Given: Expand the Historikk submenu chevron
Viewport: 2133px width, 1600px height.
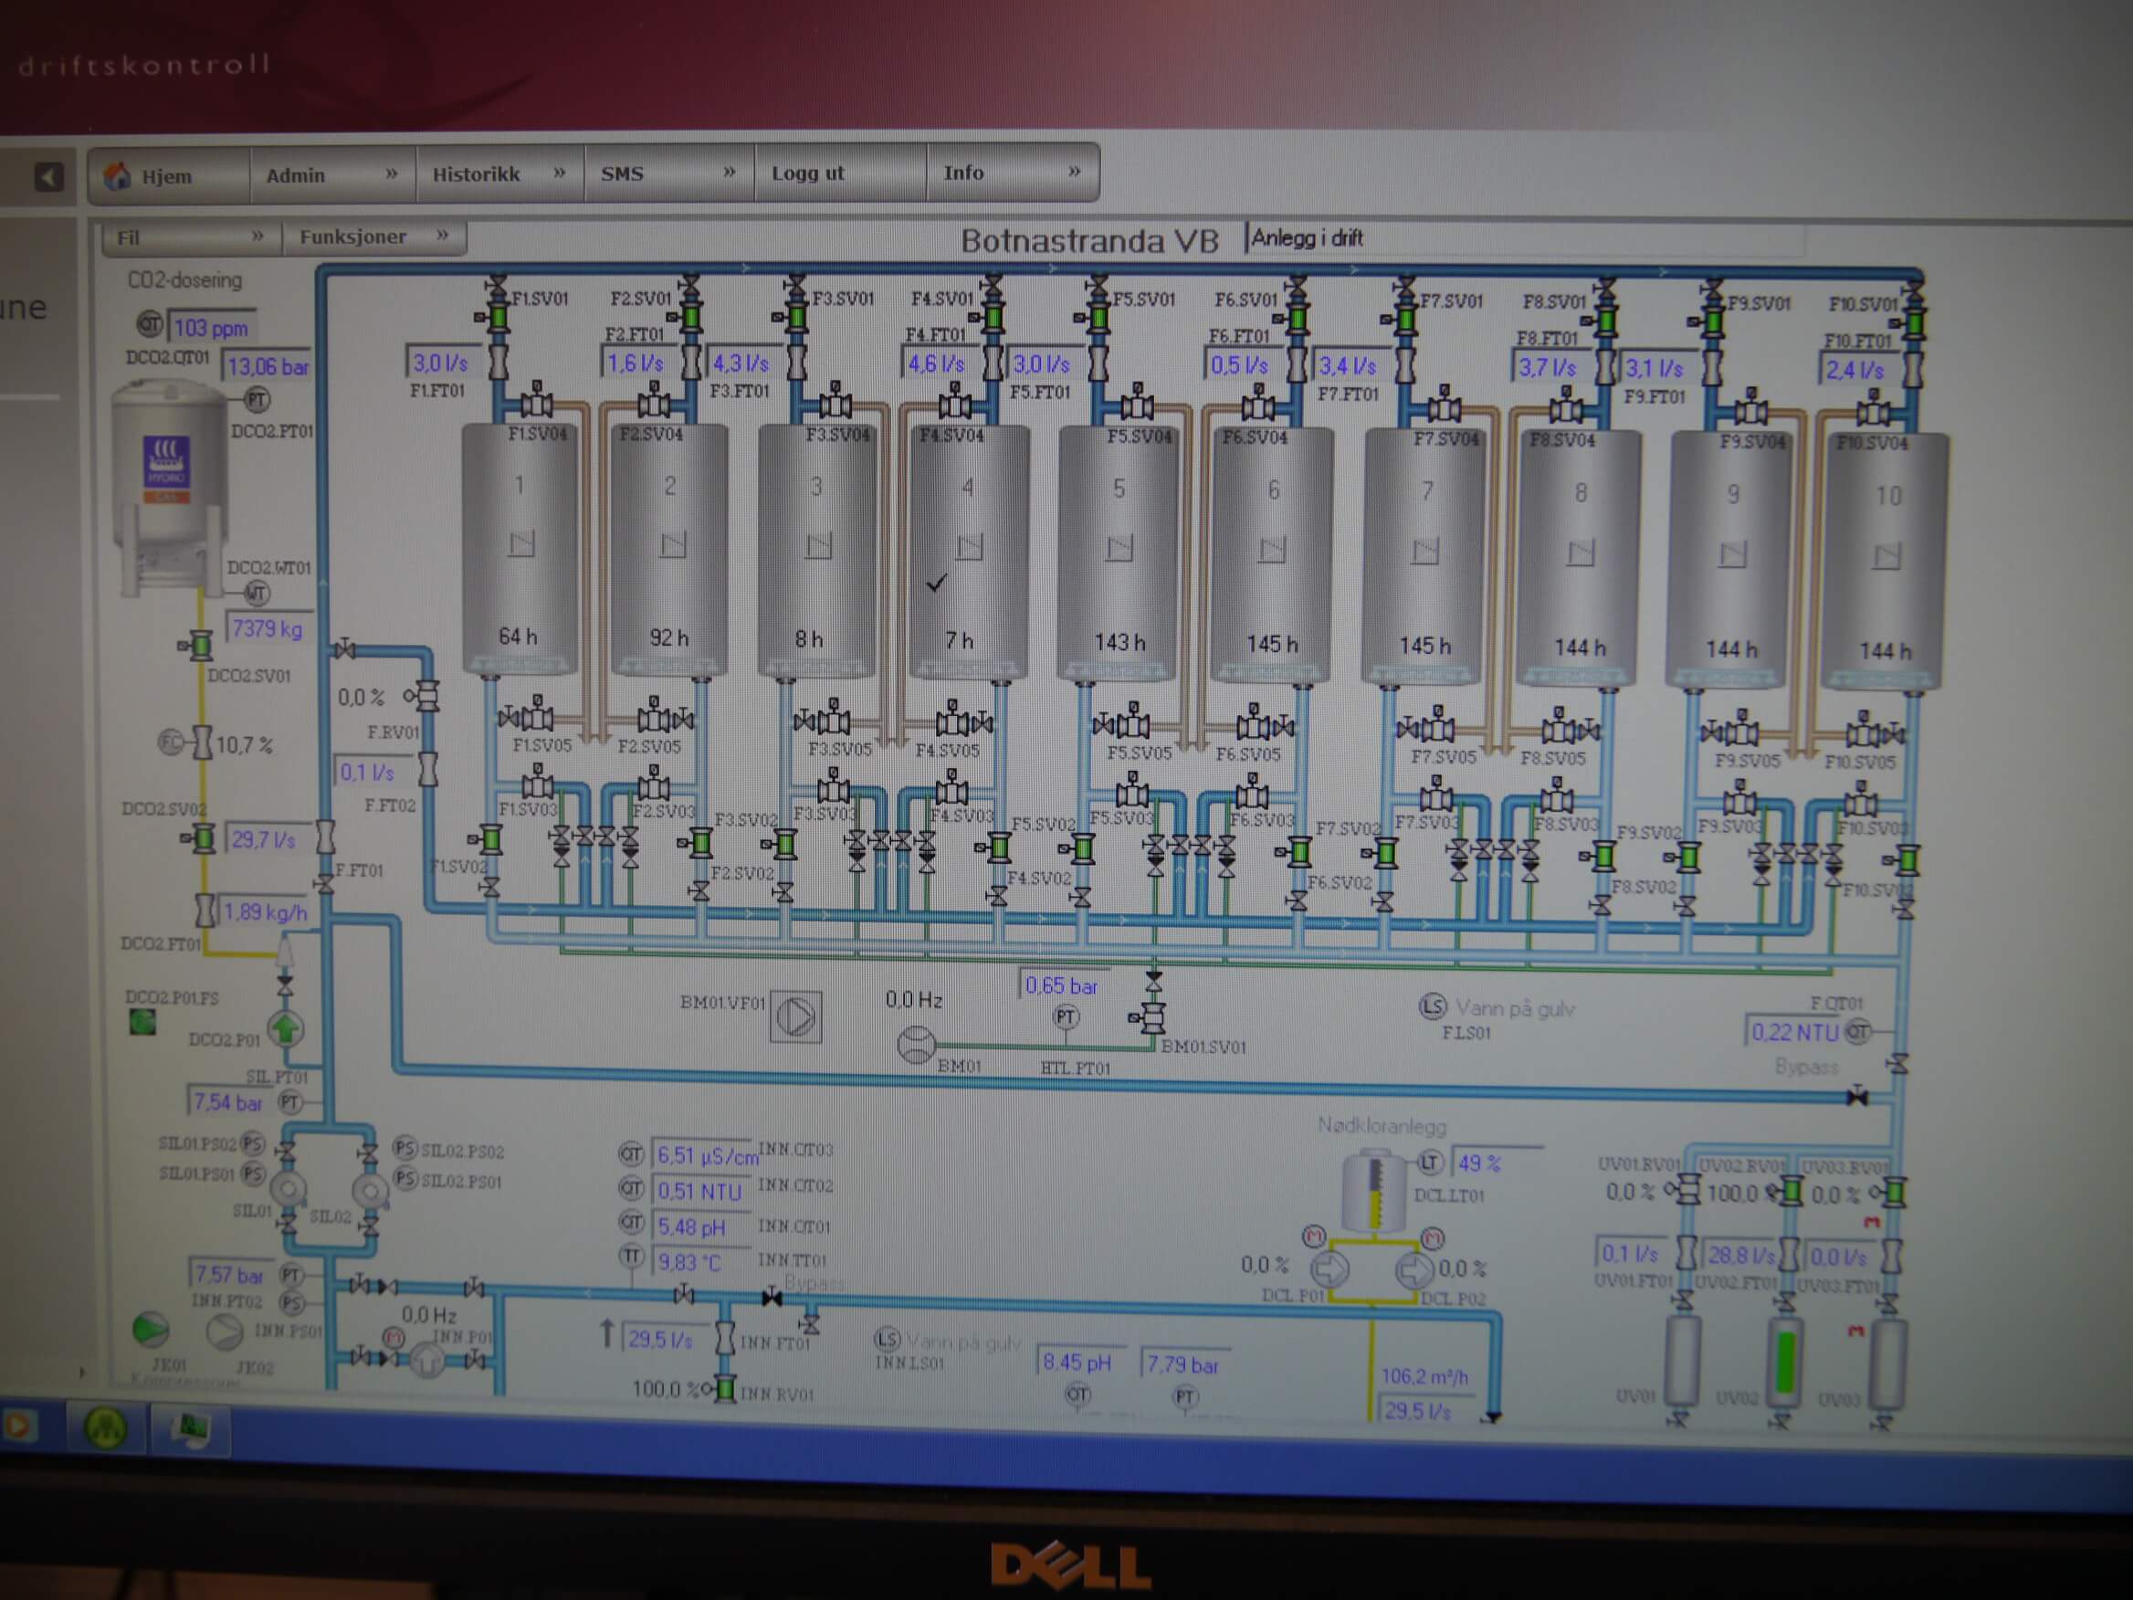Looking at the screenshot, I should (560, 173).
